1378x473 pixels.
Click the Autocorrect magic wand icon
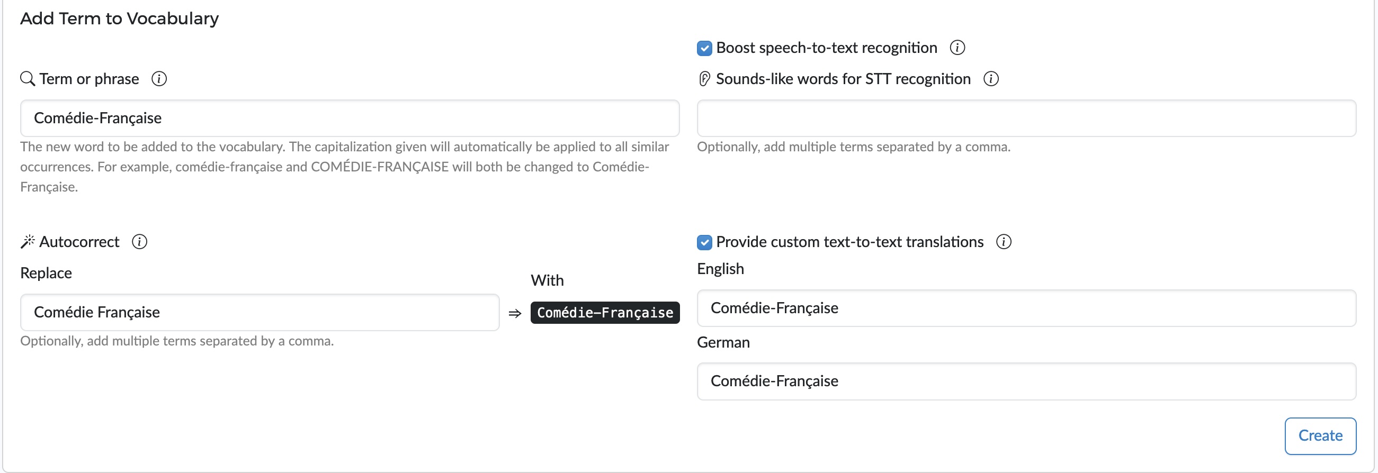(x=28, y=242)
